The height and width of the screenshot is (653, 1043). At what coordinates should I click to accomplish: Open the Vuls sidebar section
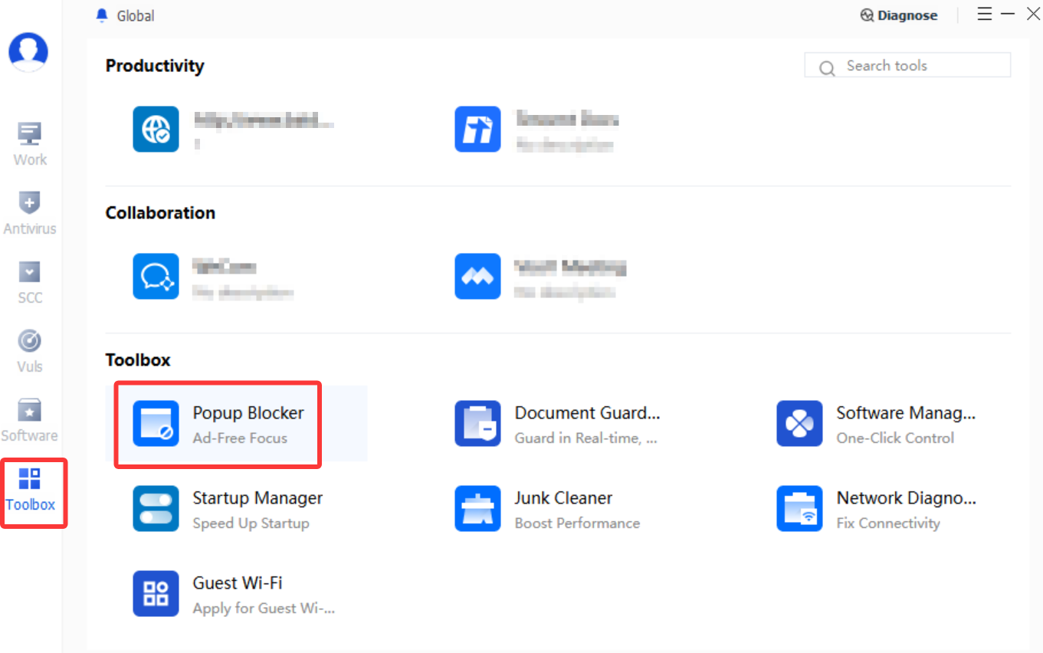coord(30,351)
